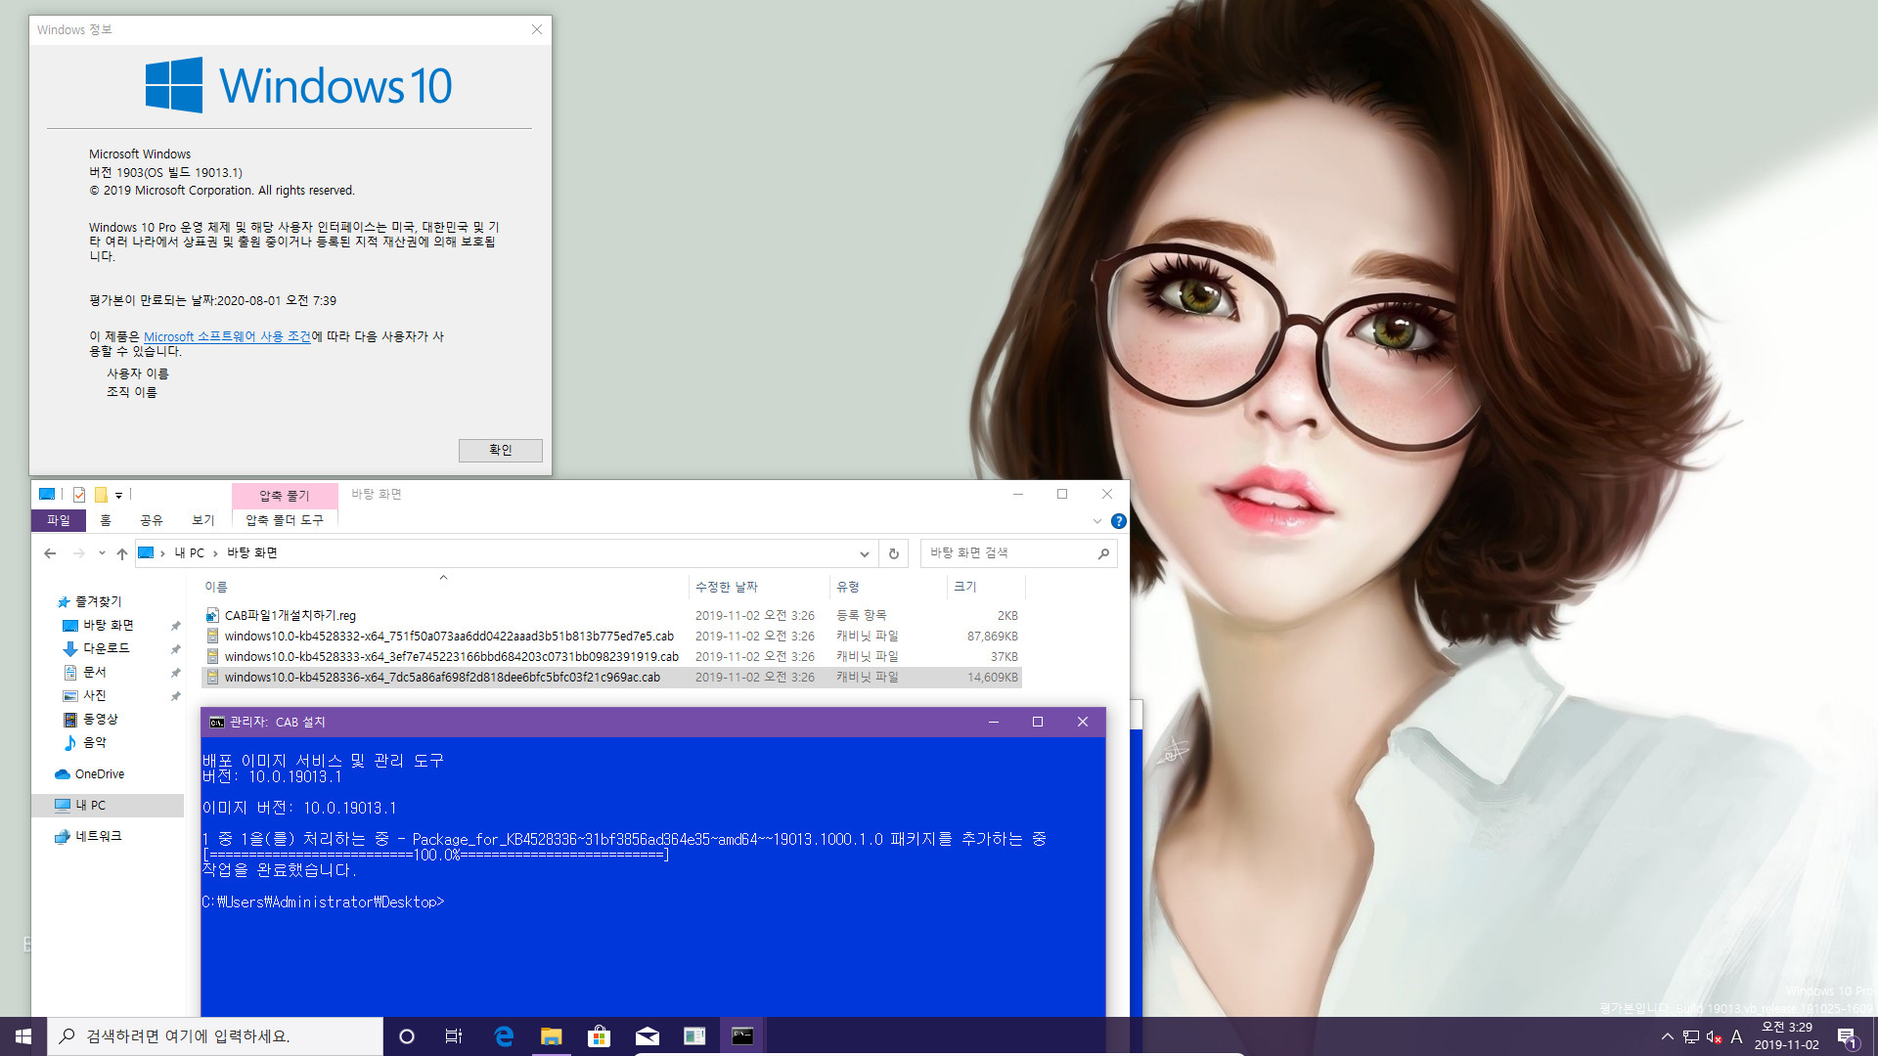The width and height of the screenshot is (1878, 1056).
Task: Open 압축 폴더 도구 ribbon tab
Action: (x=285, y=520)
